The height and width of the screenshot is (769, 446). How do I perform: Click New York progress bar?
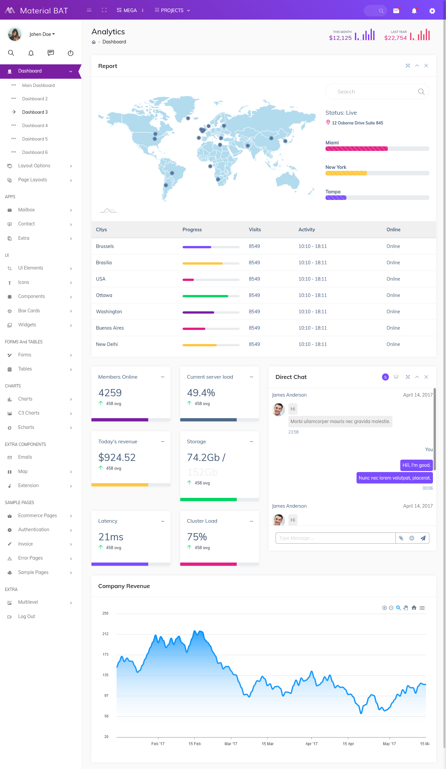(x=377, y=173)
